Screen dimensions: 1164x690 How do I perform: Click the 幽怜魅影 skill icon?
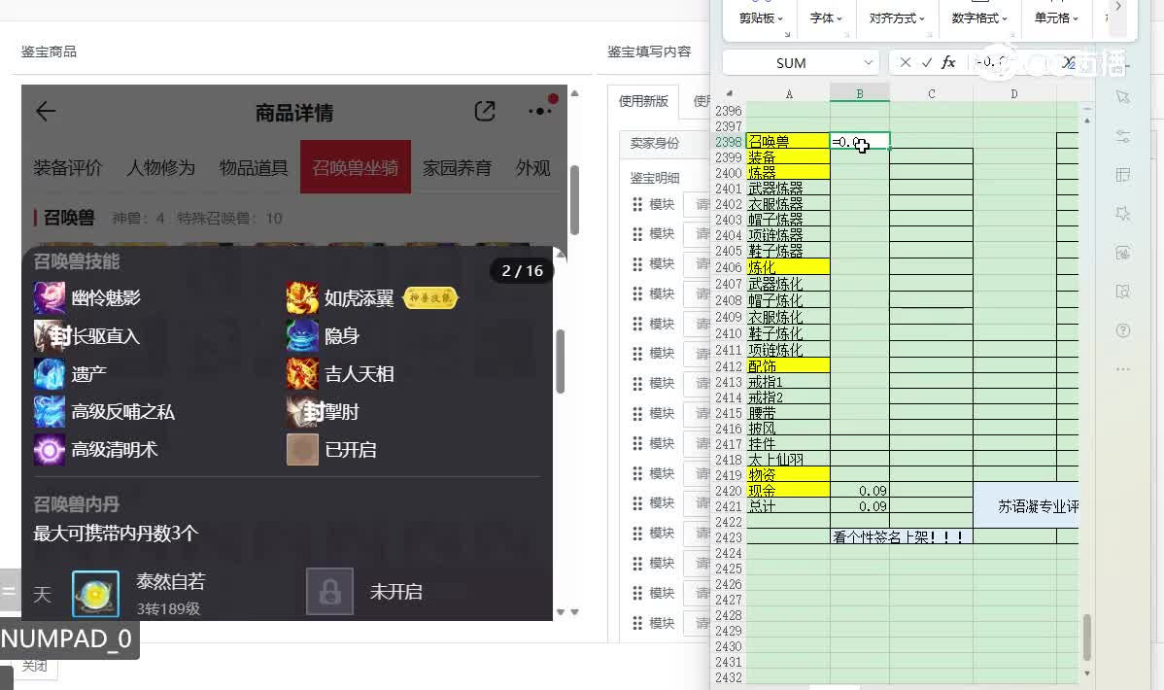(49, 297)
